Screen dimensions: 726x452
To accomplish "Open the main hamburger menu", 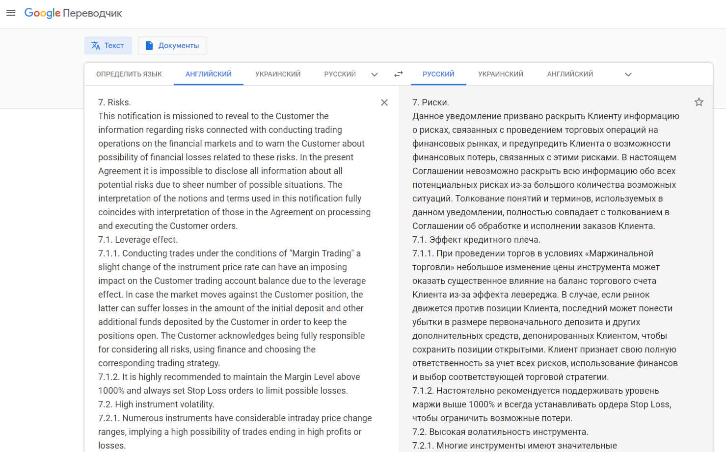I will pos(11,13).
